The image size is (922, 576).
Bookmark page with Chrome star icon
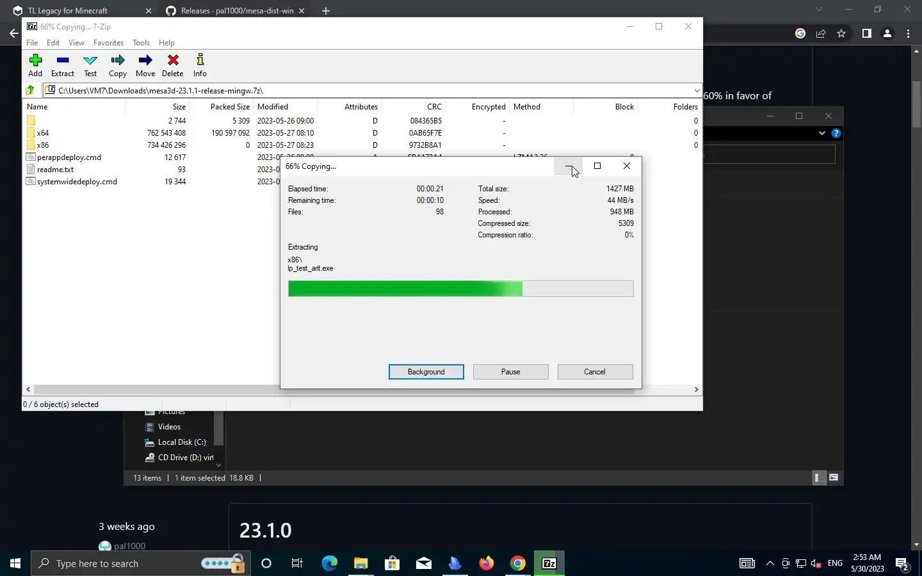(841, 33)
